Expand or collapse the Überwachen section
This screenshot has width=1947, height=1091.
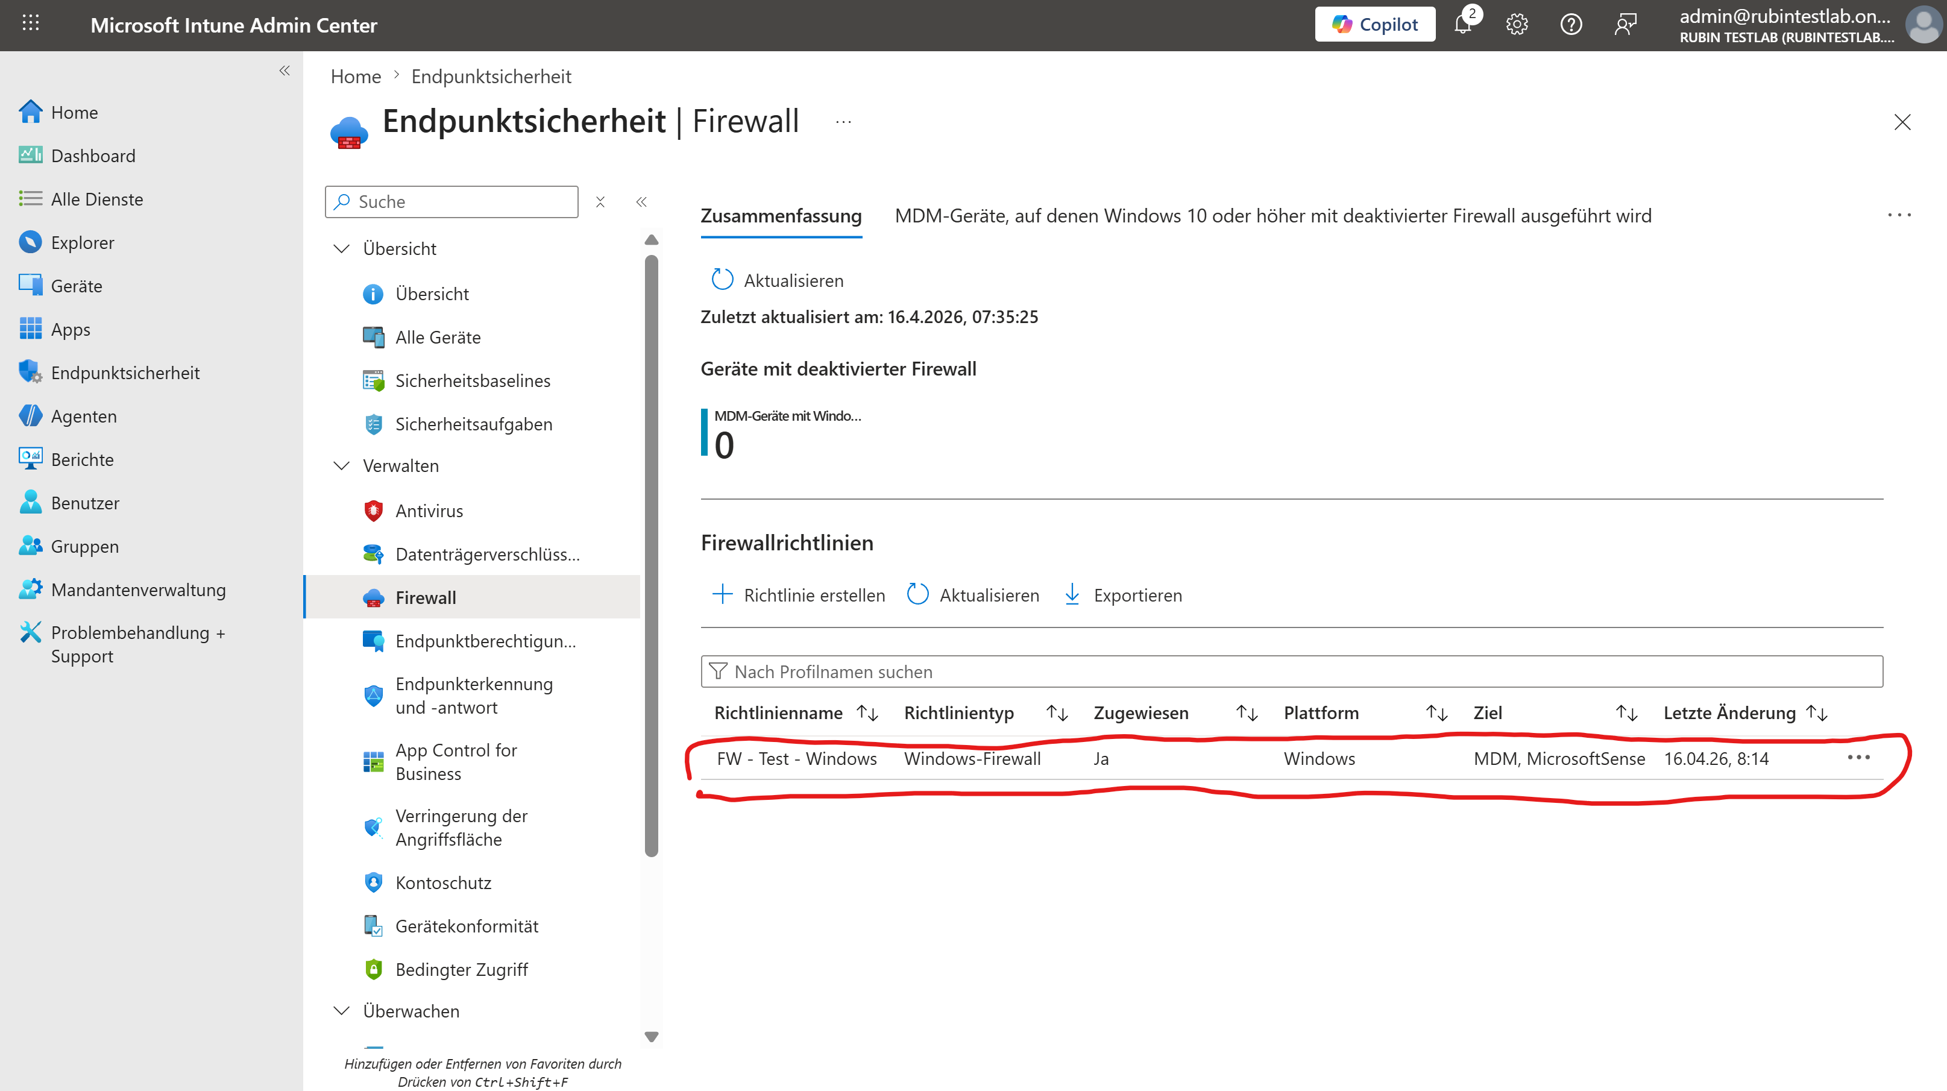342,1011
